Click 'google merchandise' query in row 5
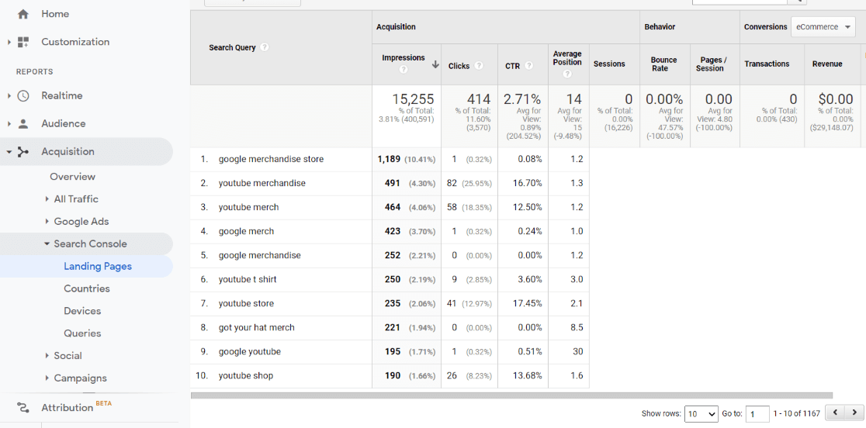 pos(260,255)
